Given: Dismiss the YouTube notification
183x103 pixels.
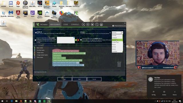Looking at the screenshot, I should tap(175, 93).
